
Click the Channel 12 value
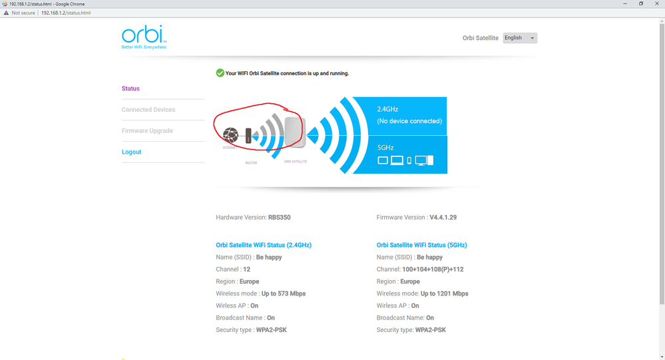246,270
